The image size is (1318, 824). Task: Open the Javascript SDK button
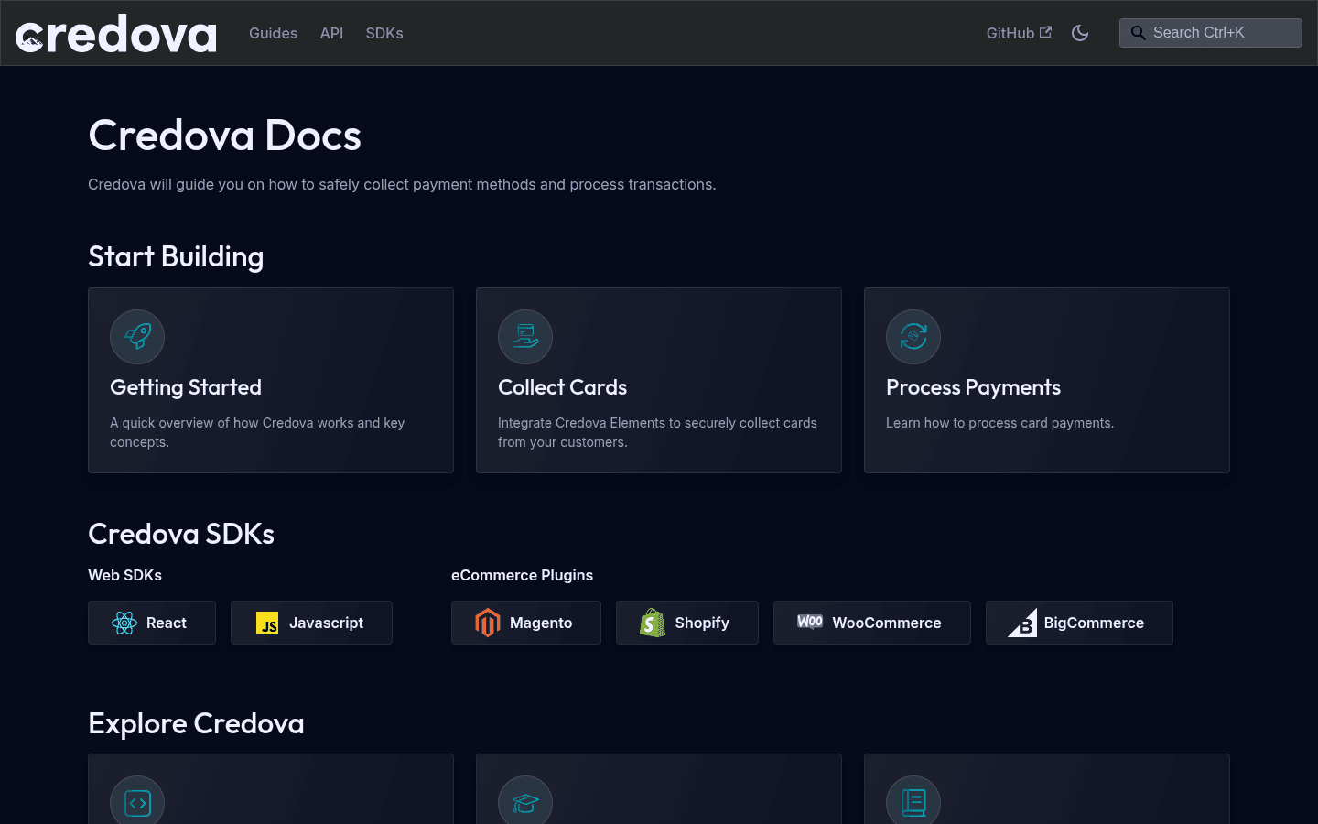311,623
